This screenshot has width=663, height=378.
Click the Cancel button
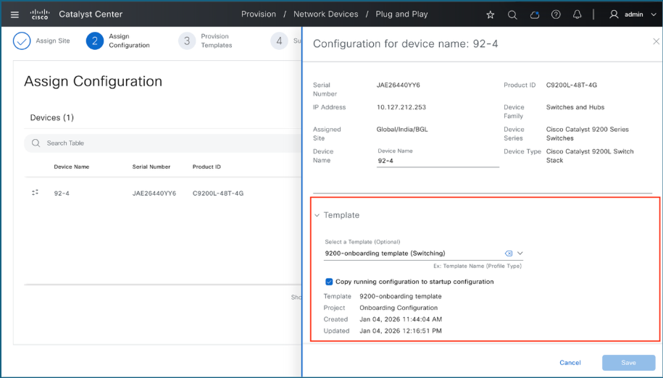point(570,363)
